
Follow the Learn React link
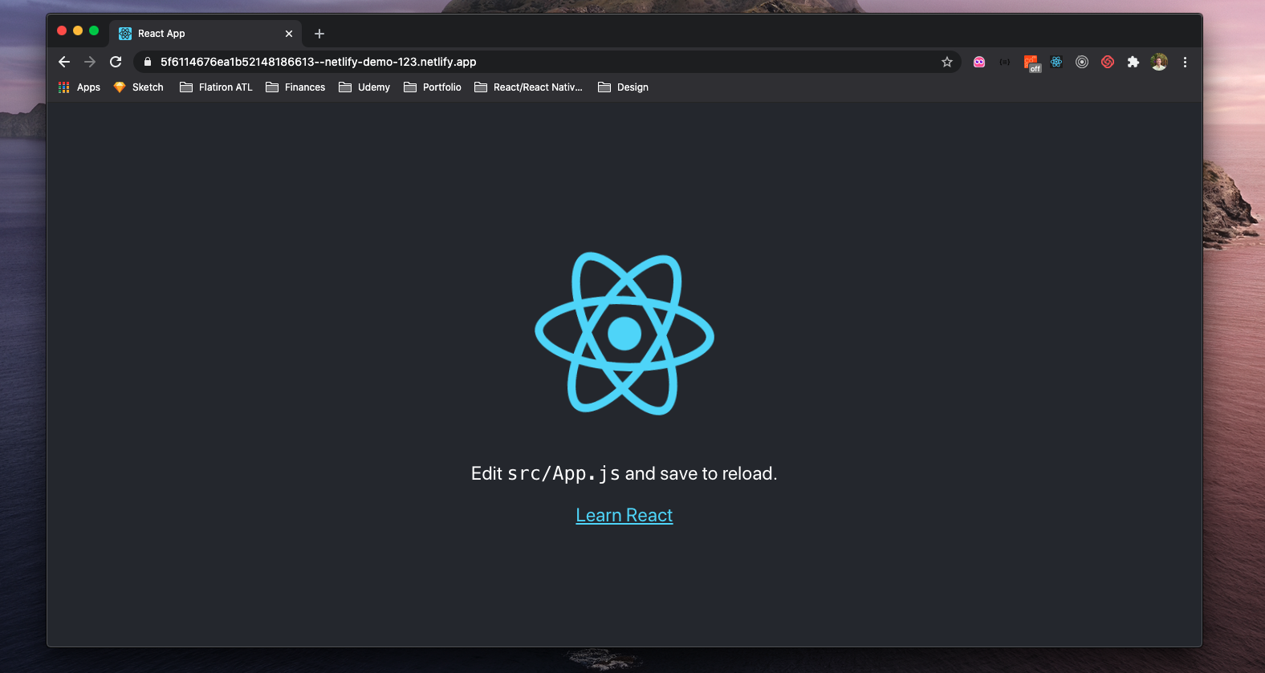[624, 515]
